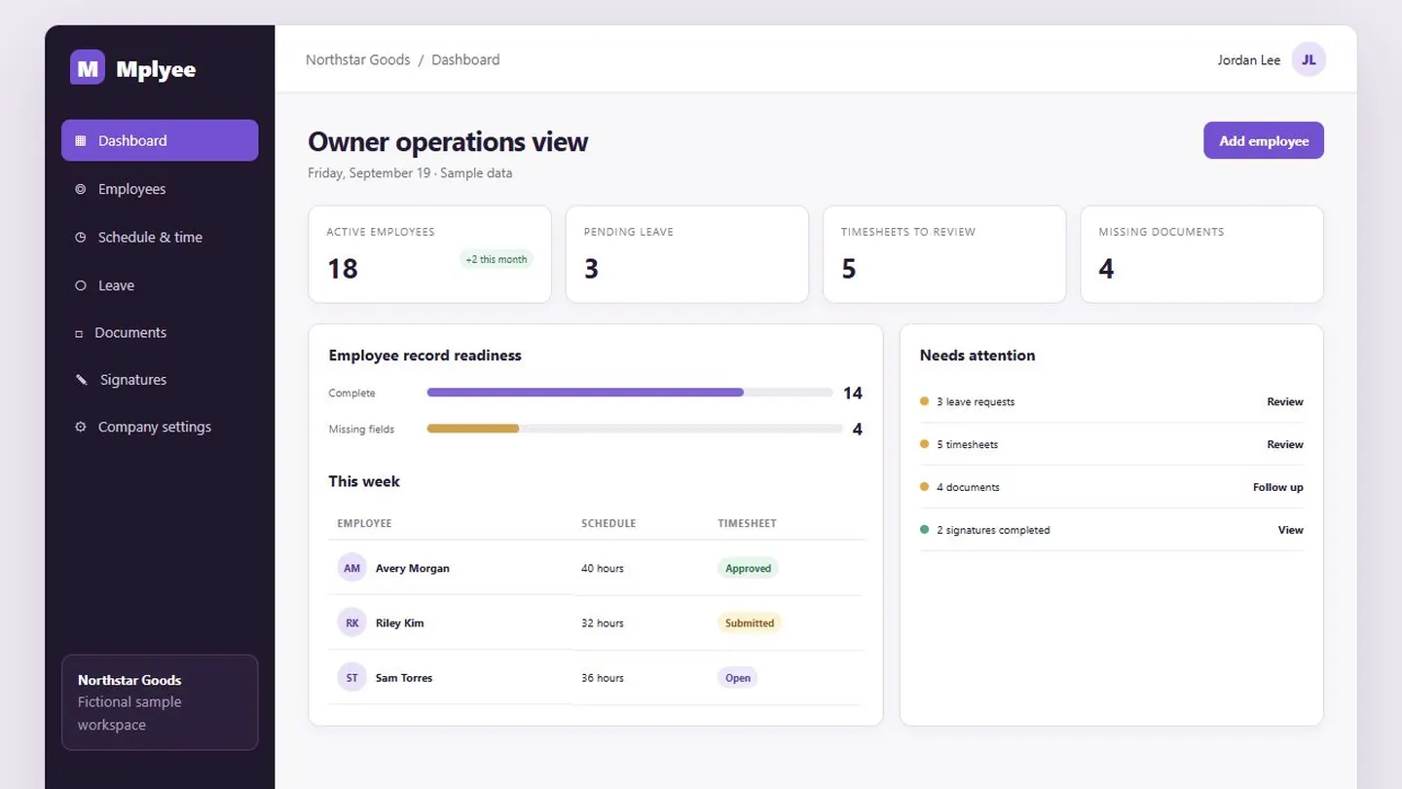Click Jordan Lee user name
The height and width of the screenshot is (789, 1402).
(1249, 59)
